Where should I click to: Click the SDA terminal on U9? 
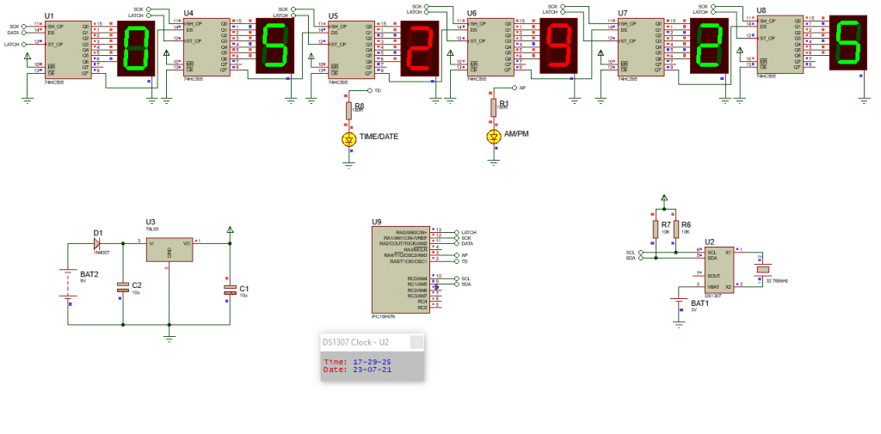(456, 284)
